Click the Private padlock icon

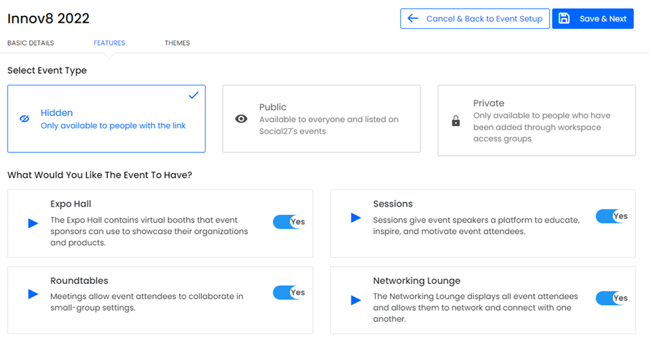coord(456,121)
